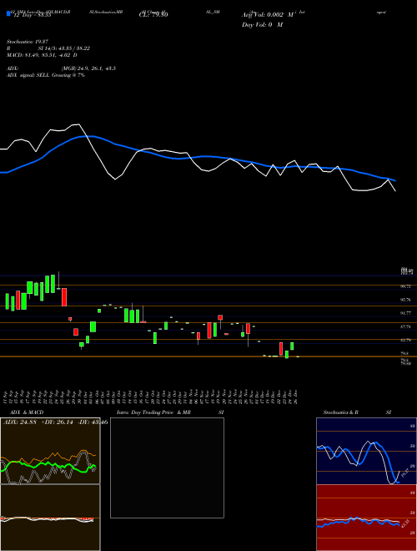This screenshot has width=417, height=551.
Task: Open the ADX chart with green line
Action: (50, 451)
